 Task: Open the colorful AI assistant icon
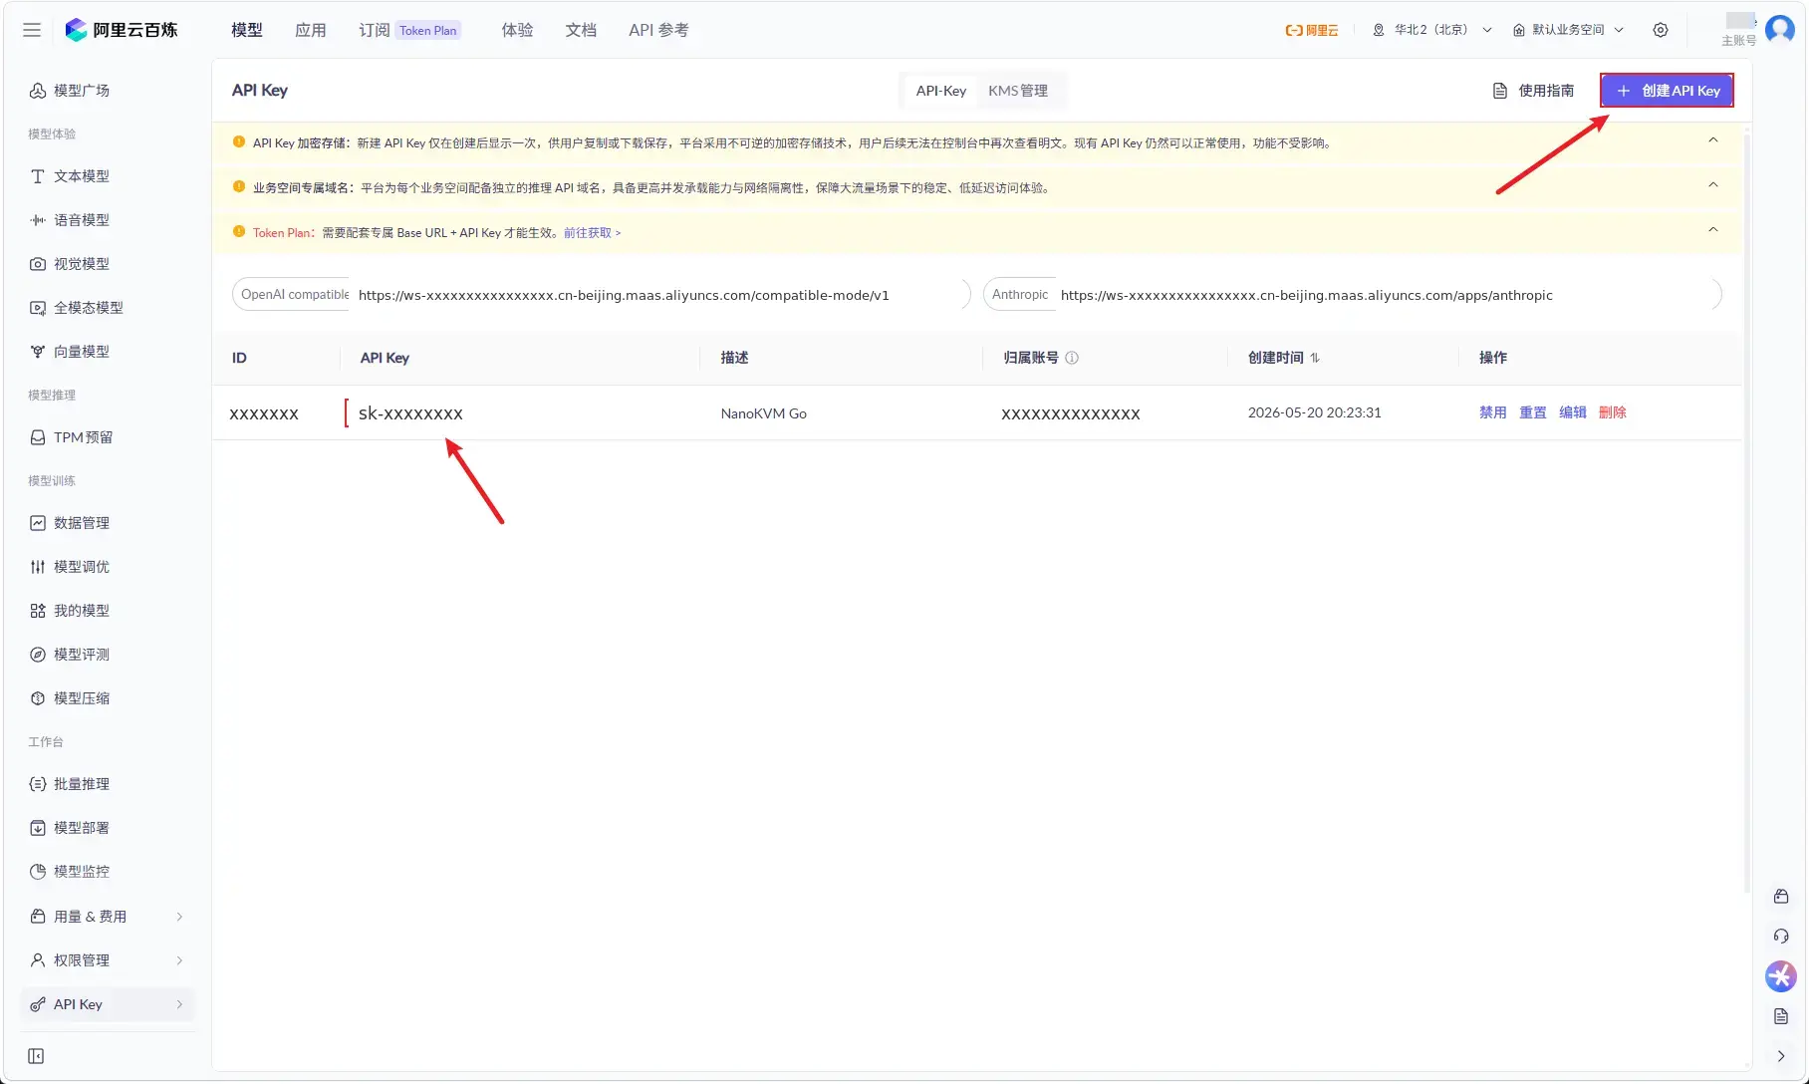click(x=1781, y=976)
